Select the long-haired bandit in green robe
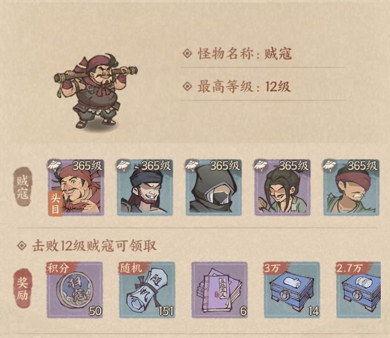Screen dimensions: 390x338 (x=282, y=188)
